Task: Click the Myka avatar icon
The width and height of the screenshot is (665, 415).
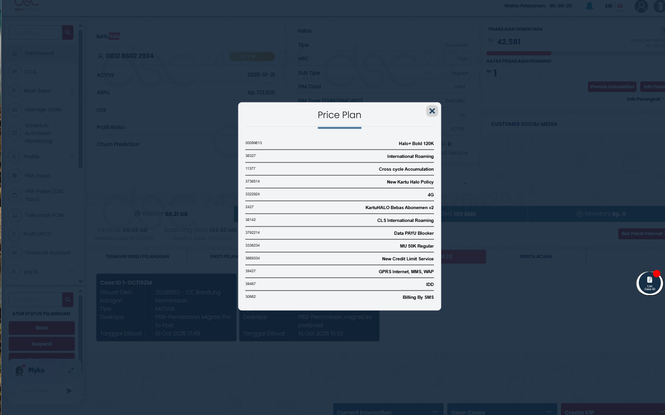Action: pos(20,370)
